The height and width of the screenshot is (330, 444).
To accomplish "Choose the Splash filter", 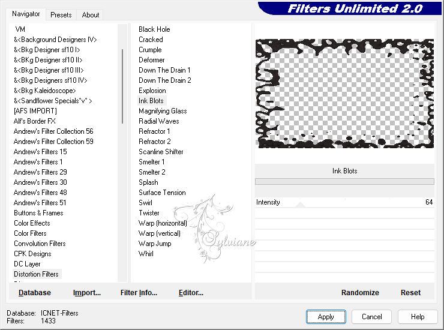I will 148,182.
